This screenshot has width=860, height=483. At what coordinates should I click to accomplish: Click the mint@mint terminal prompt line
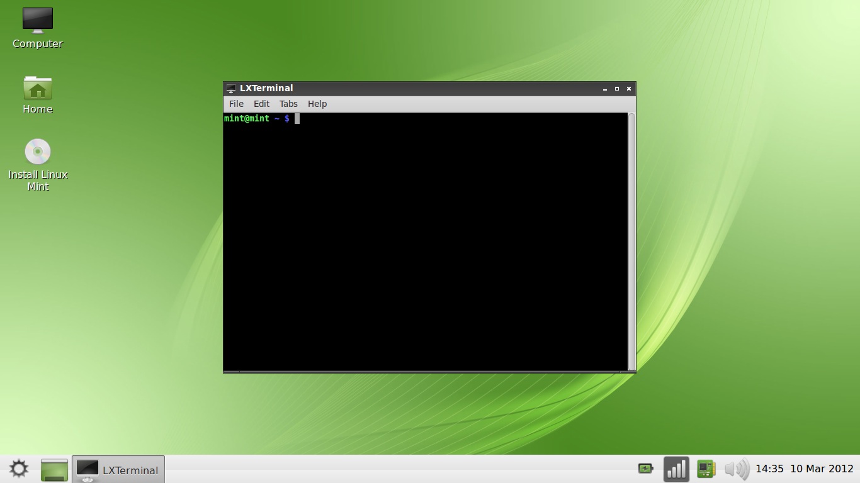click(x=262, y=118)
